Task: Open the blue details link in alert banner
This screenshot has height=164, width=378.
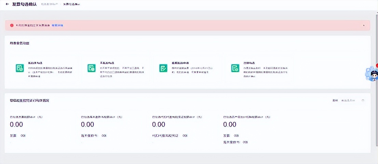Action: point(57,26)
